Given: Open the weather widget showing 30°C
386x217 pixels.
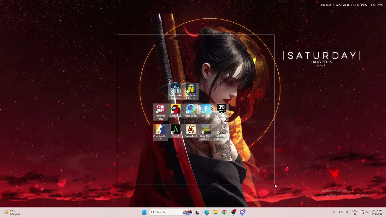Looking at the screenshot, I should pyautogui.click(x=12, y=212).
